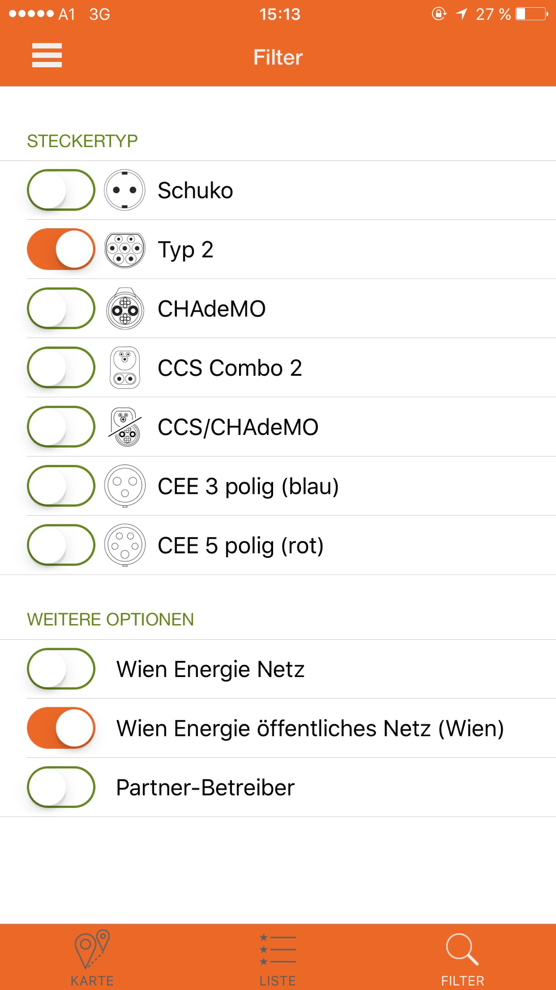Viewport: 556px width, 990px height.
Task: Tap the CEE 5 polig (rot) label
Action: [x=240, y=546]
